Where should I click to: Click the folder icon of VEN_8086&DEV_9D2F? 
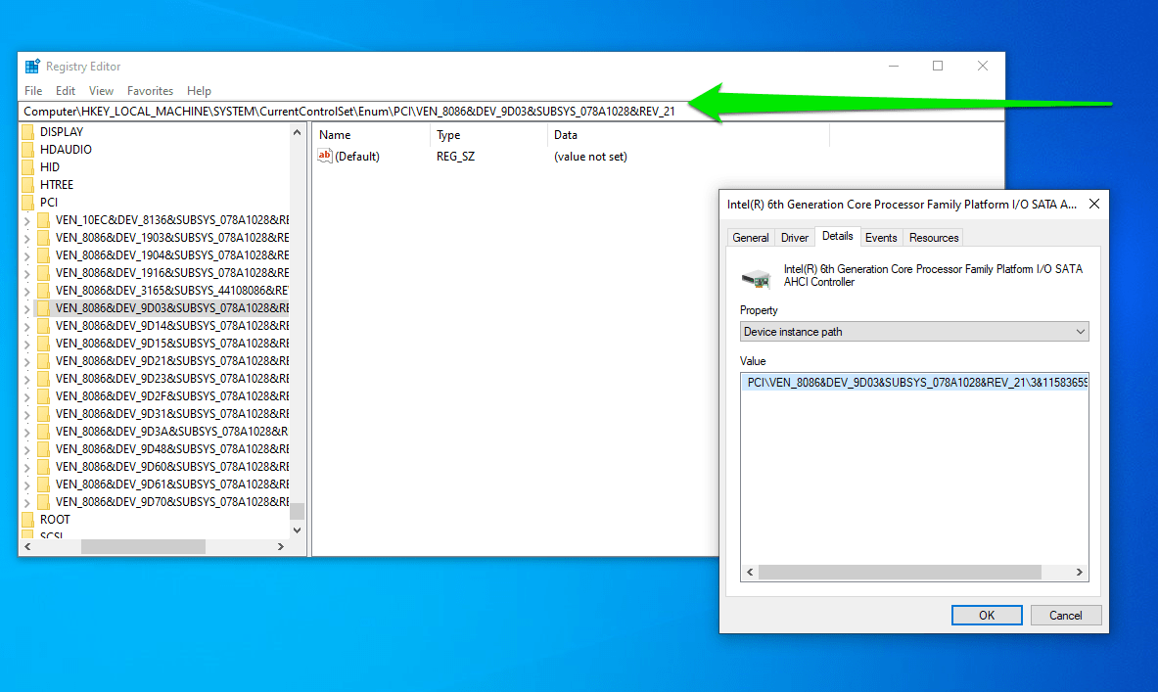click(44, 396)
